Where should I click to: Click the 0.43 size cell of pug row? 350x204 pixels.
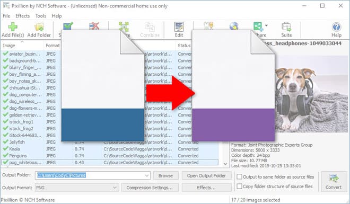(x=79, y=163)
